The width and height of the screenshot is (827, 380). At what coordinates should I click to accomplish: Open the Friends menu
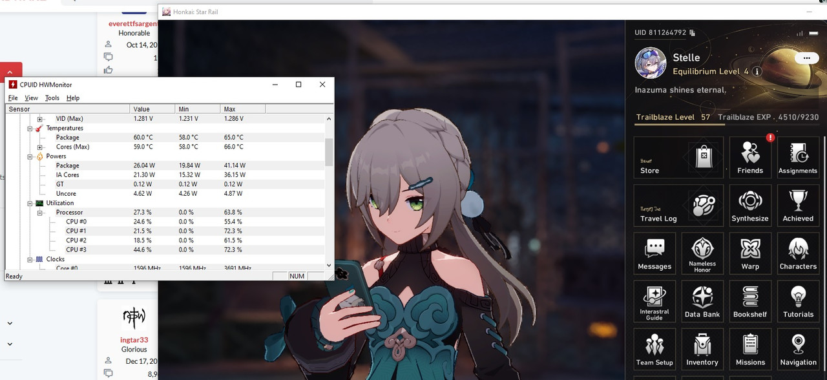(750, 158)
